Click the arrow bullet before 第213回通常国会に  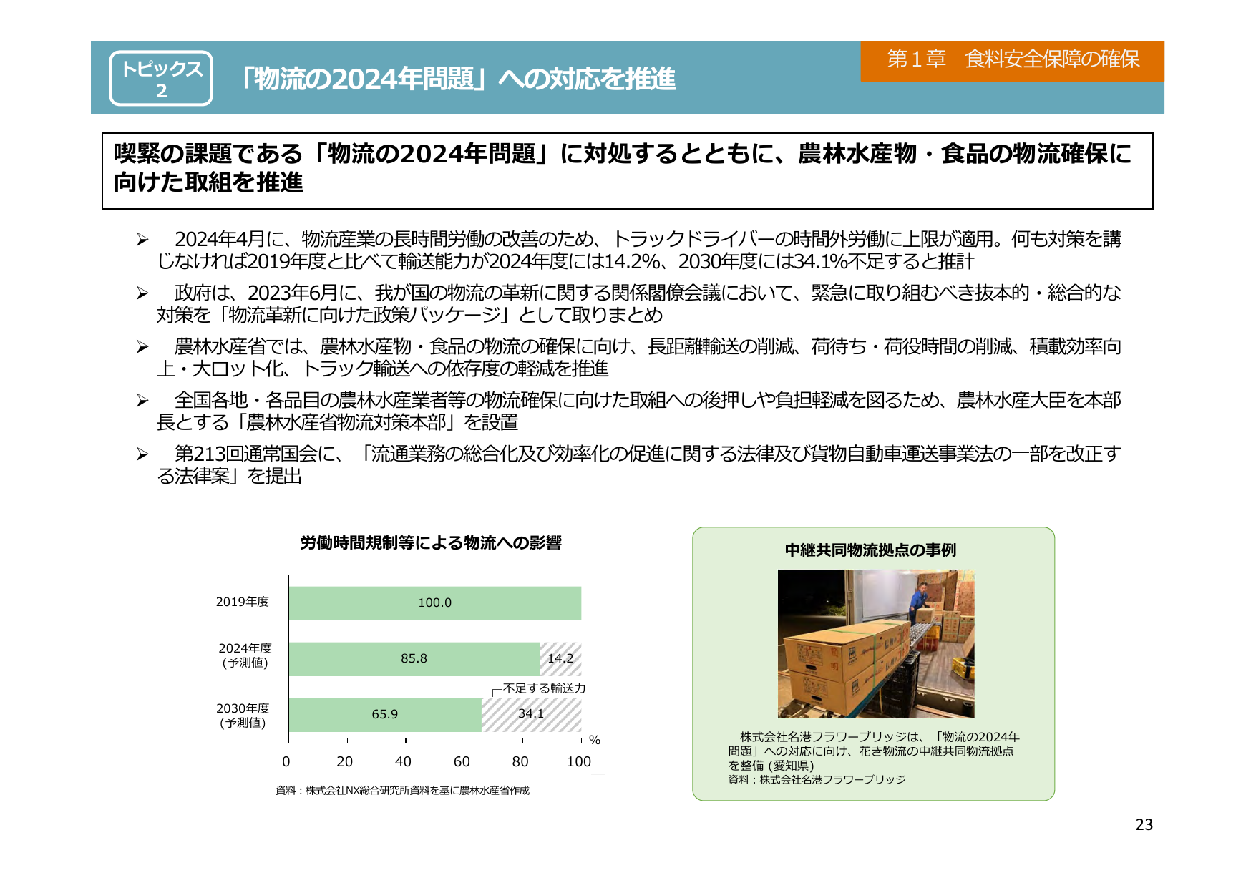(x=142, y=454)
